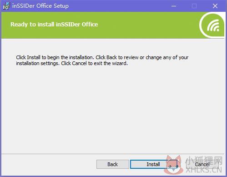The image size is (227, 177).
Task: Click the installer icon in the title bar
Action: (x=6, y=6)
